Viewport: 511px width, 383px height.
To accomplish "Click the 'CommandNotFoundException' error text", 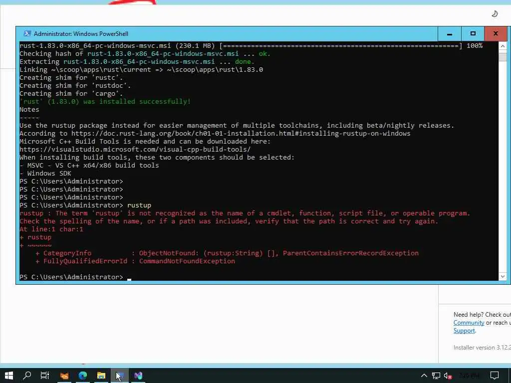I will 187,261.
